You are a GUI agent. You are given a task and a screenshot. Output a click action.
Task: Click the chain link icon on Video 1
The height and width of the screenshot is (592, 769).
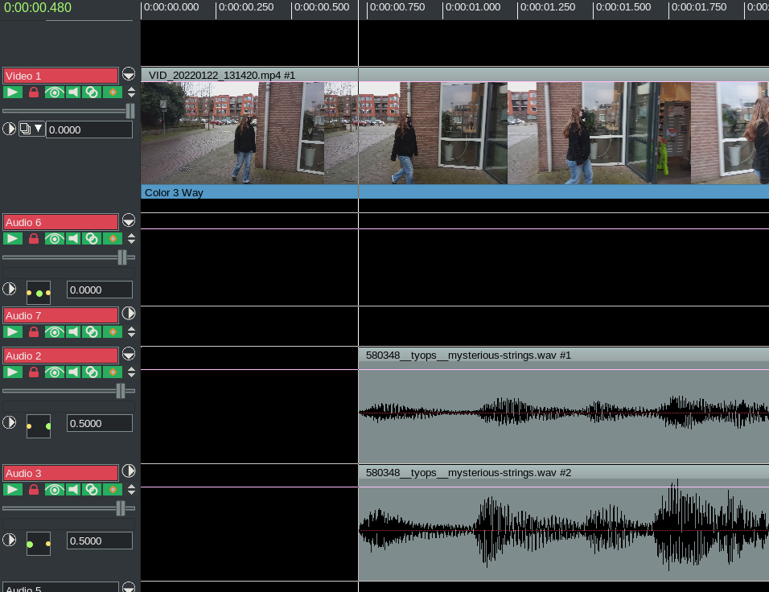(93, 92)
